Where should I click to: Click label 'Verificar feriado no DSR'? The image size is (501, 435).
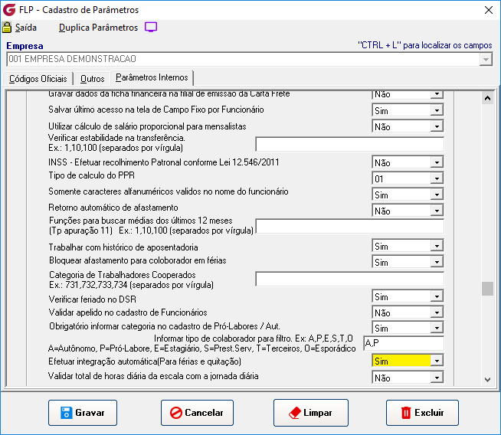[93, 299]
